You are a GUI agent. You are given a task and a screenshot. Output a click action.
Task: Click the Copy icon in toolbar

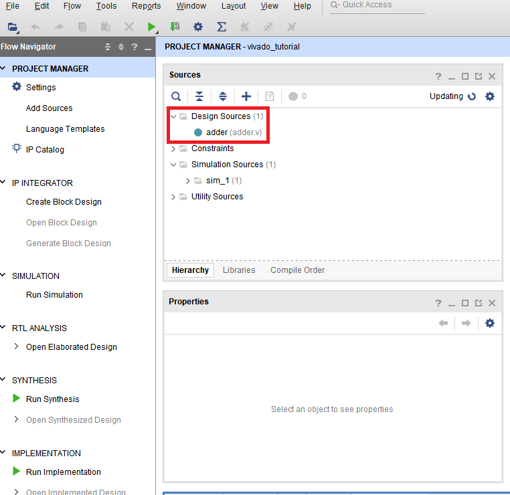(x=82, y=27)
